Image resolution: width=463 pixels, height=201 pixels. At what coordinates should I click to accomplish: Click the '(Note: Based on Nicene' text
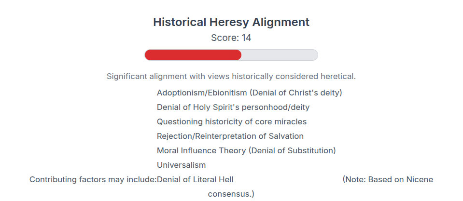(x=388, y=179)
